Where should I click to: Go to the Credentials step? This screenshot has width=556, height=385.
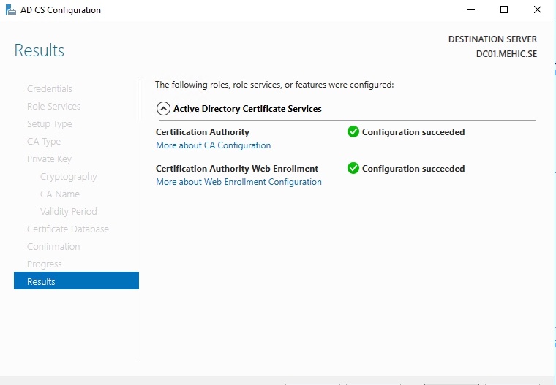49,89
